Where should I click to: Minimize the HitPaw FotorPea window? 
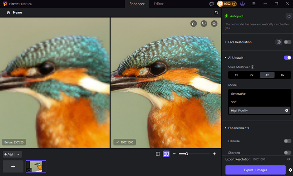coord(265,4)
